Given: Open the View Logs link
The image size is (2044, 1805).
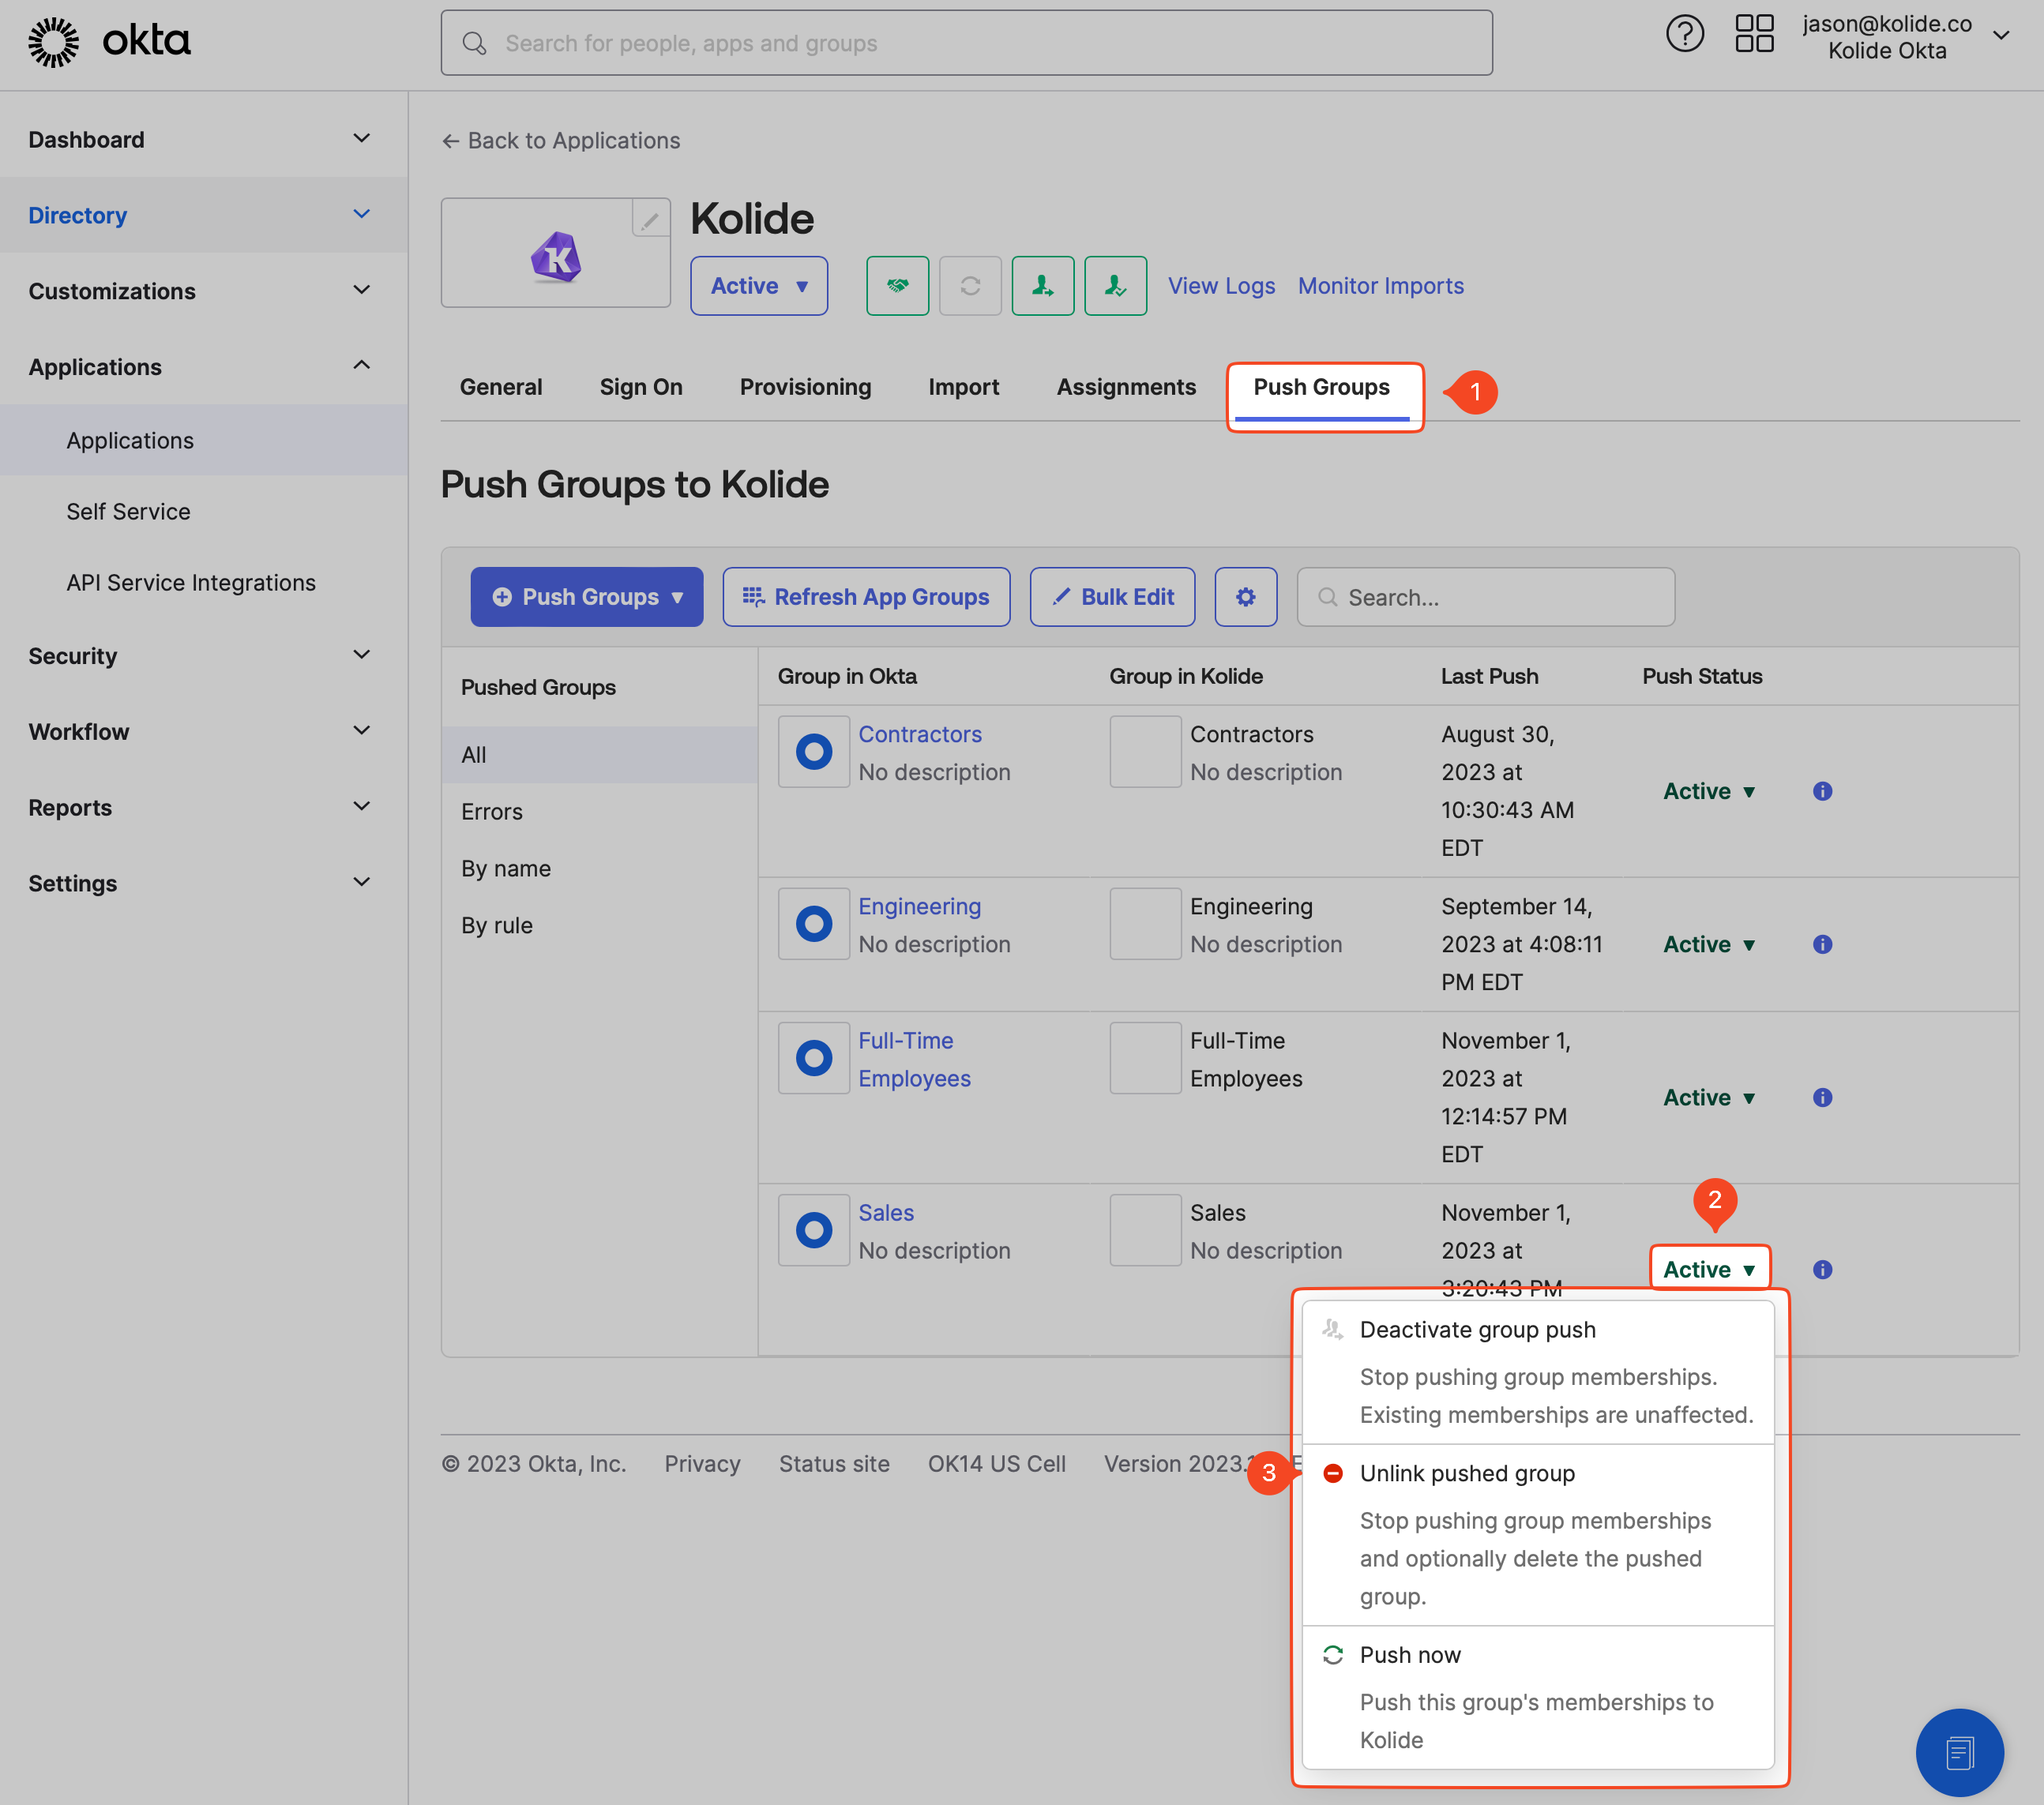Looking at the screenshot, I should pos(1221,286).
